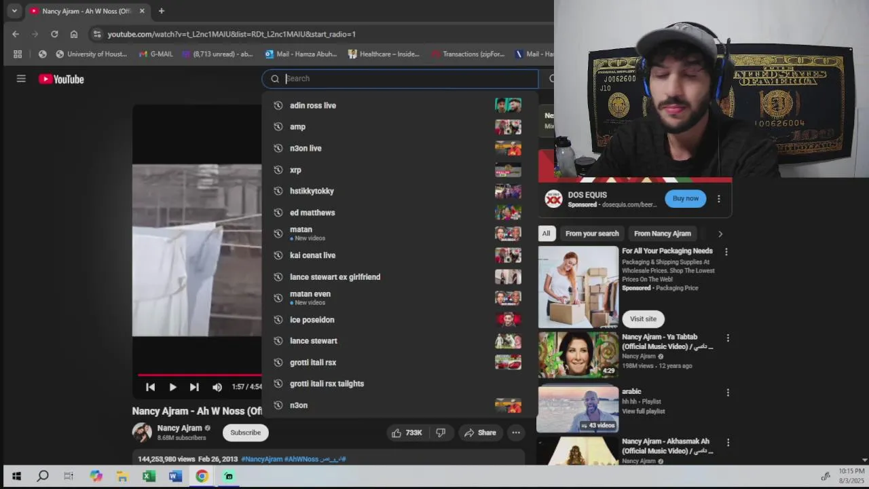Image resolution: width=869 pixels, height=489 pixels.
Task: Switch to Chrome in the taskbar
Action: click(202, 476)
